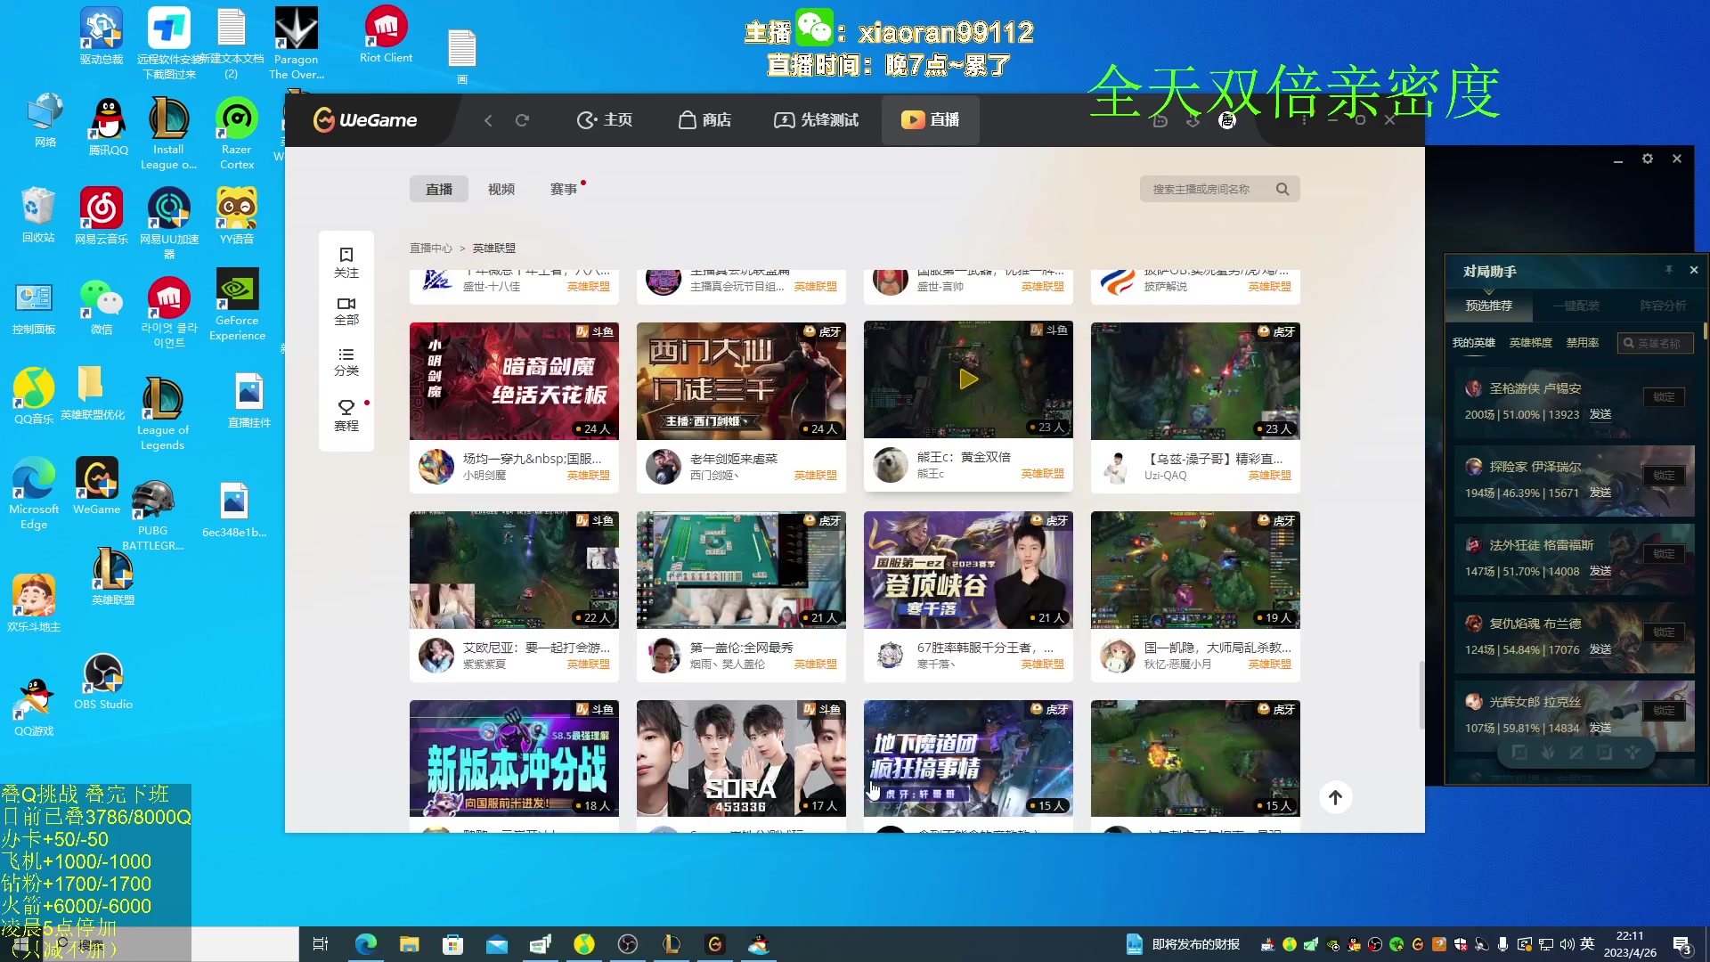Refresh the WeGame page
The image size is (1710, 962).
coord(522,120)
